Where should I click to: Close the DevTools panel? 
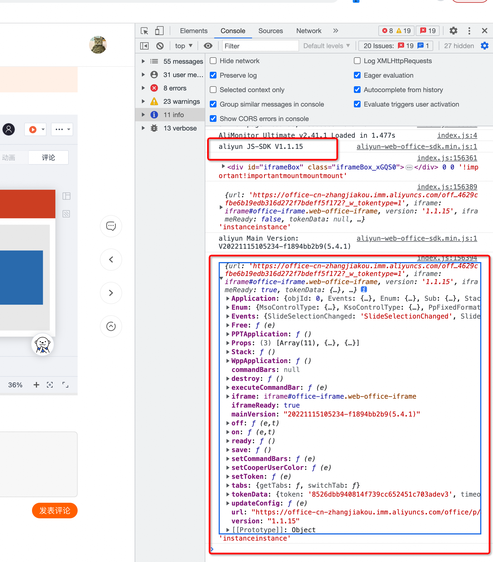coord(485,31)
